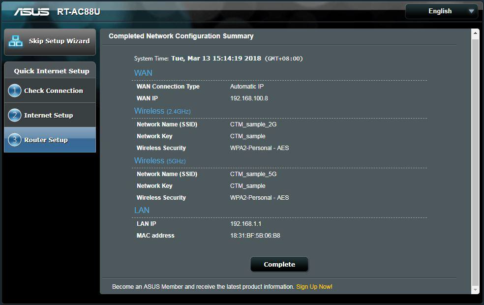Click the step 1 circle icon
Viewport: 484px width, 305px height.
[x=14, y=91]
